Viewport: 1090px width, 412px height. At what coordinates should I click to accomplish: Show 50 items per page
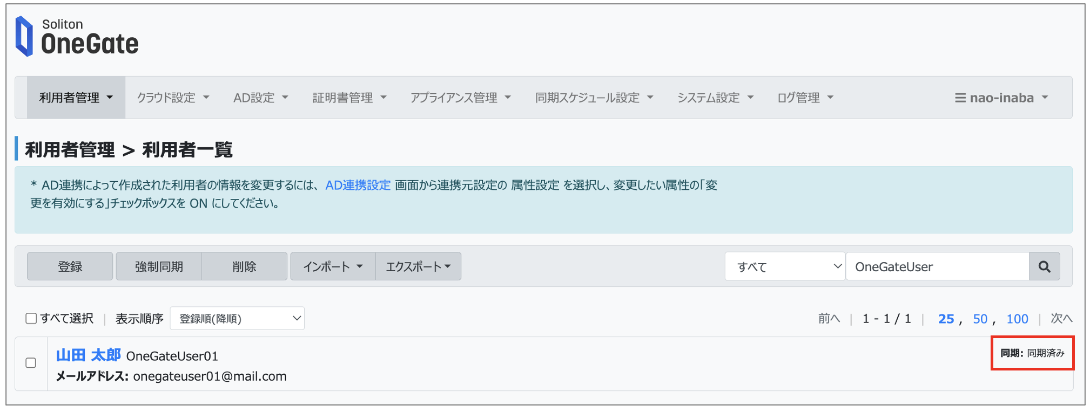(980, 319)
